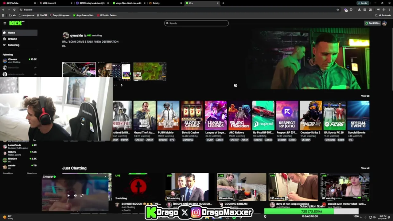Open the Gemini button in Chrome
This screenshot has width=393, height=221.
[x=363, y=3]
